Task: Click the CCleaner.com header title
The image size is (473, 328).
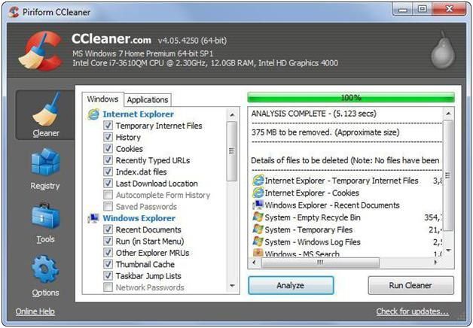Action: [111, 39]
